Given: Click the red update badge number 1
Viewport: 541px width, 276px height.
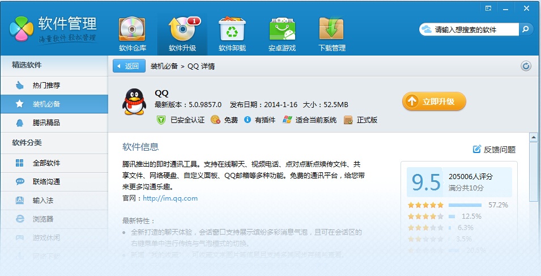Looking at the screenshot, I should point(194,21).
